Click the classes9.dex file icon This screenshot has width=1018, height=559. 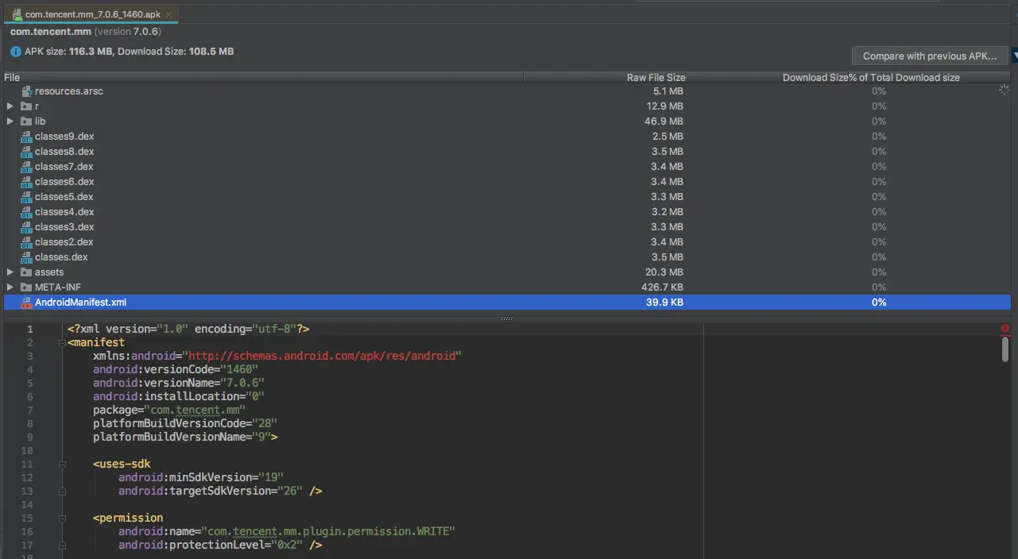pyautogui.click(x=26, y=137)
